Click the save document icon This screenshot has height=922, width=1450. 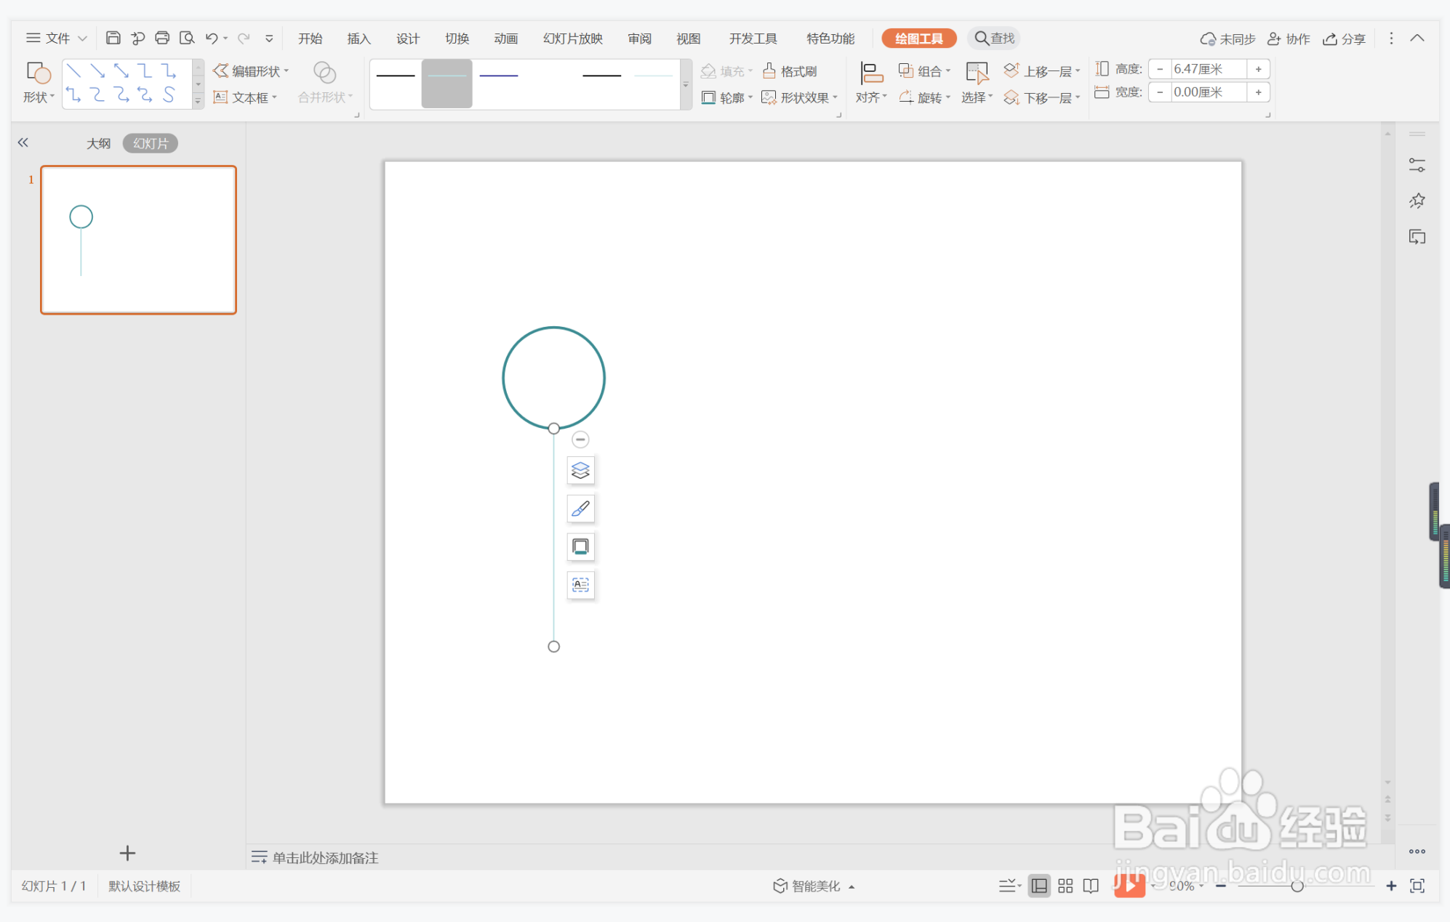click(x=113, y=38)
